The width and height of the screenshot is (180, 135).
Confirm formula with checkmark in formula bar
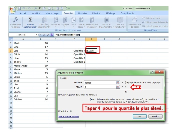[x=48, y=35]
